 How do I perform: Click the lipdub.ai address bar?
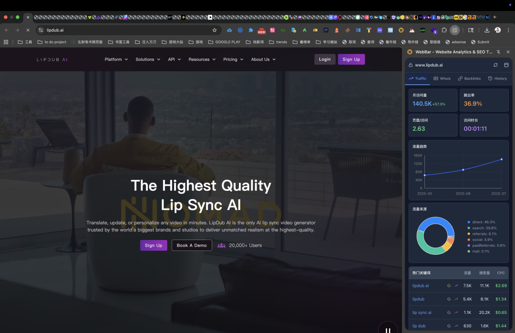(x=128, y=30)
